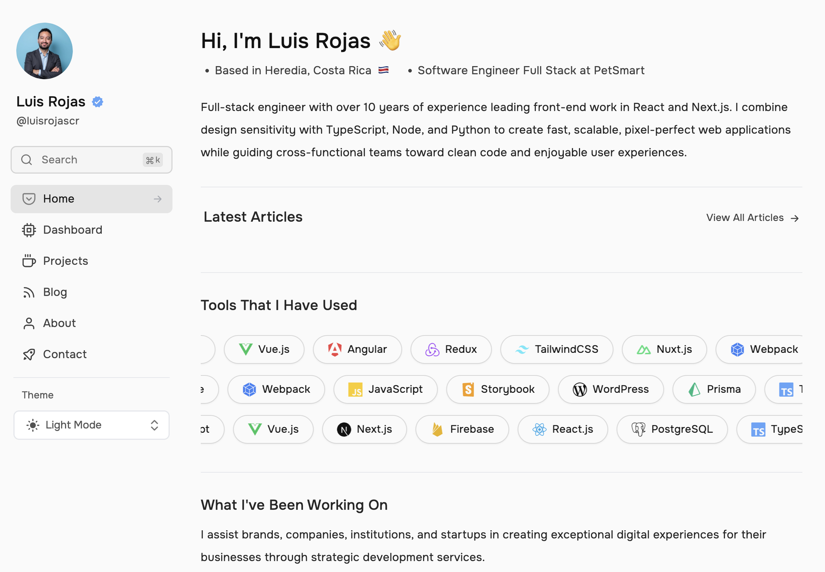Click the ⌘K shortcut badge in search
Viewport: 825px width, 572px height.
[x=153, y=160]
